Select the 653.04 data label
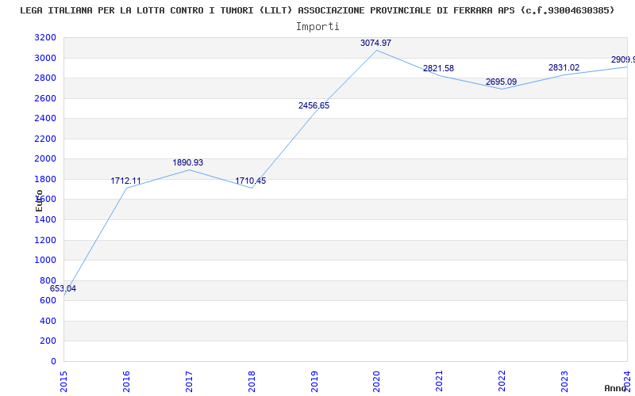This screenshot has width=635, height=396. [x=63, y=289]
